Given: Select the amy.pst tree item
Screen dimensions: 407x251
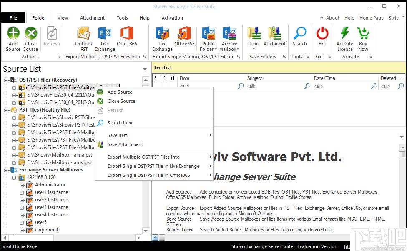Looking at the screenshot, I should pyautogui.click(x=59, y=162).
